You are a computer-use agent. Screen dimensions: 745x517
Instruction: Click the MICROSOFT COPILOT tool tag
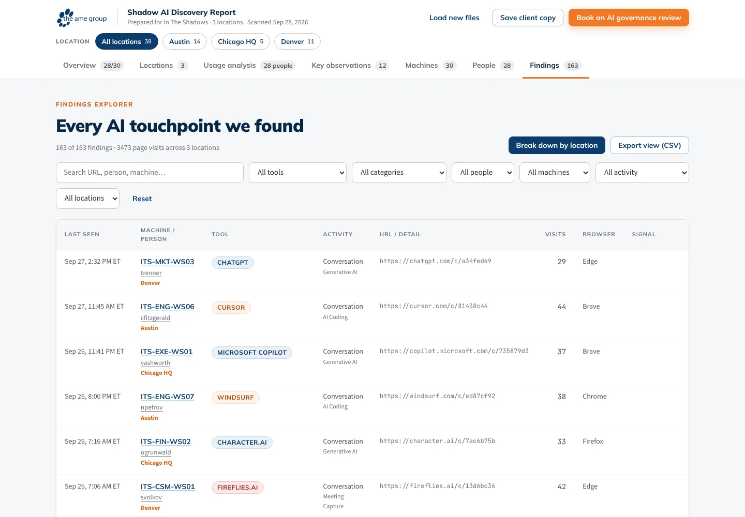click(x=251, y=353)
